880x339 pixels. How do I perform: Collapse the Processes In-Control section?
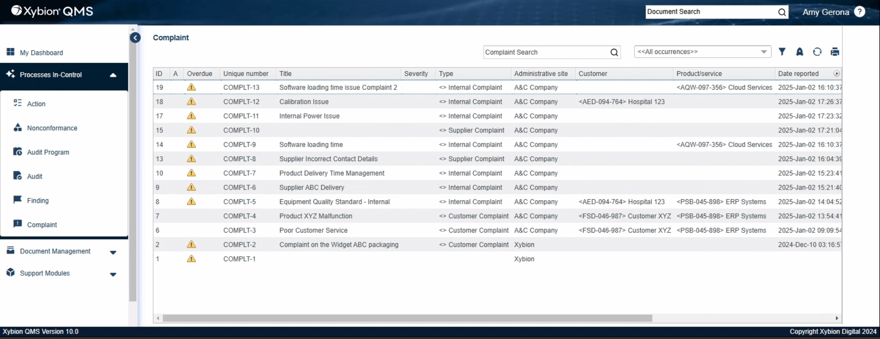[113, 75]
